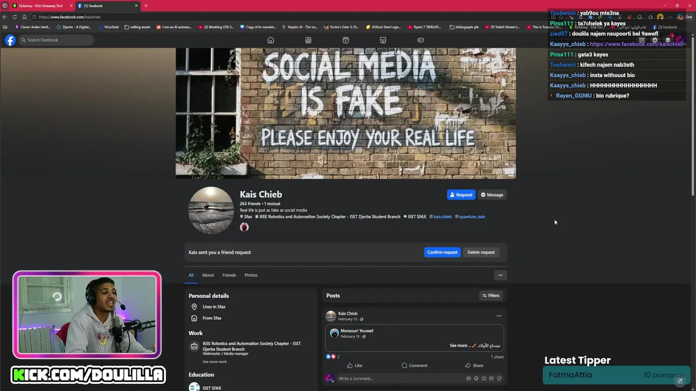View the post reaction icons count
The image size is (696, 391).
coord(332,357)
